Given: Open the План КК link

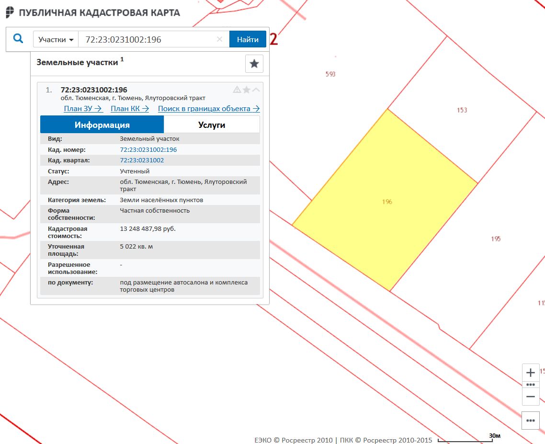Looking at the screenshot, I should 130,108.
